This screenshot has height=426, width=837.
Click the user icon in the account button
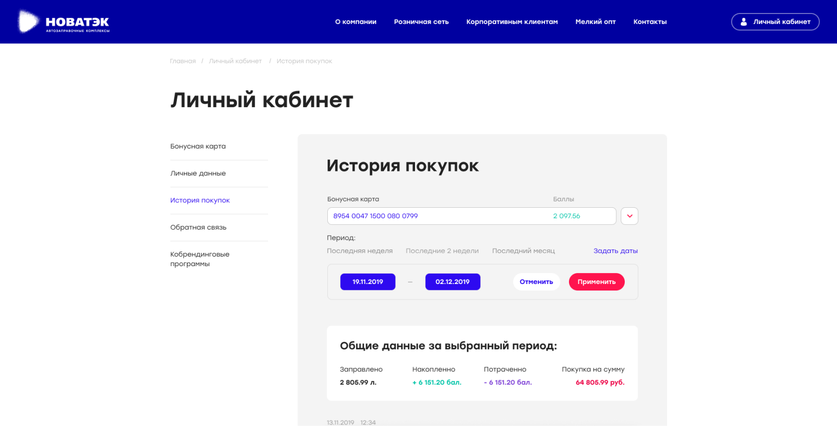pos(743,22)
